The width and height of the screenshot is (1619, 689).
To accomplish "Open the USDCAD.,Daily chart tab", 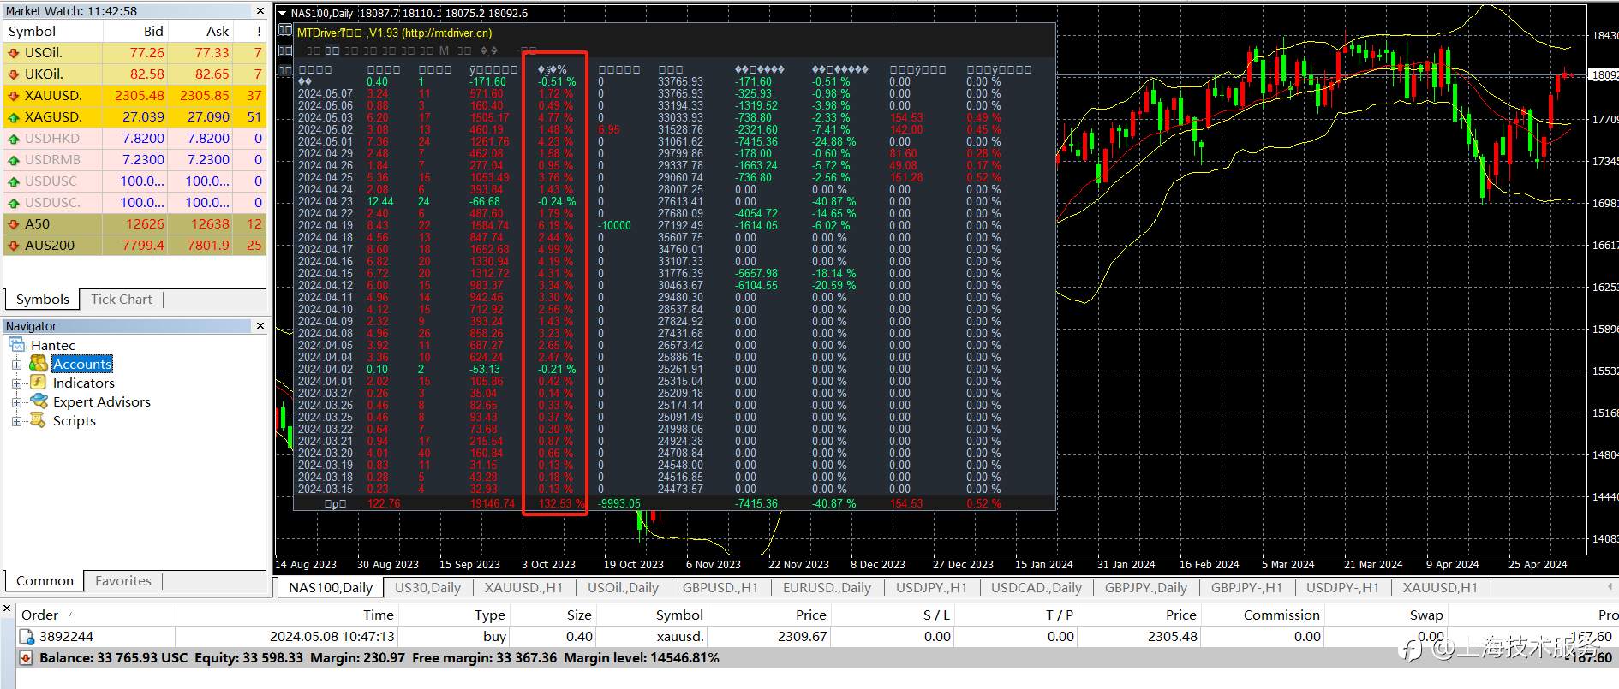I will [x=1037, y=588].
